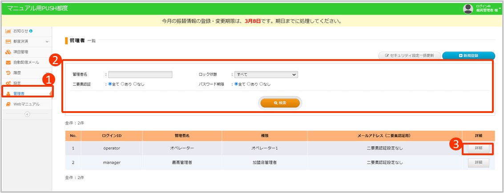Select あり for 二要素認証 filter
The width and height of the screenshot is (504, 193).
123,84
